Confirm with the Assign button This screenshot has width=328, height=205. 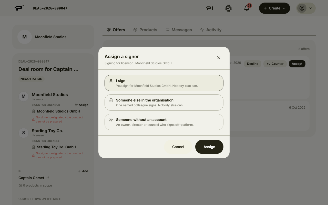(209, 147)
